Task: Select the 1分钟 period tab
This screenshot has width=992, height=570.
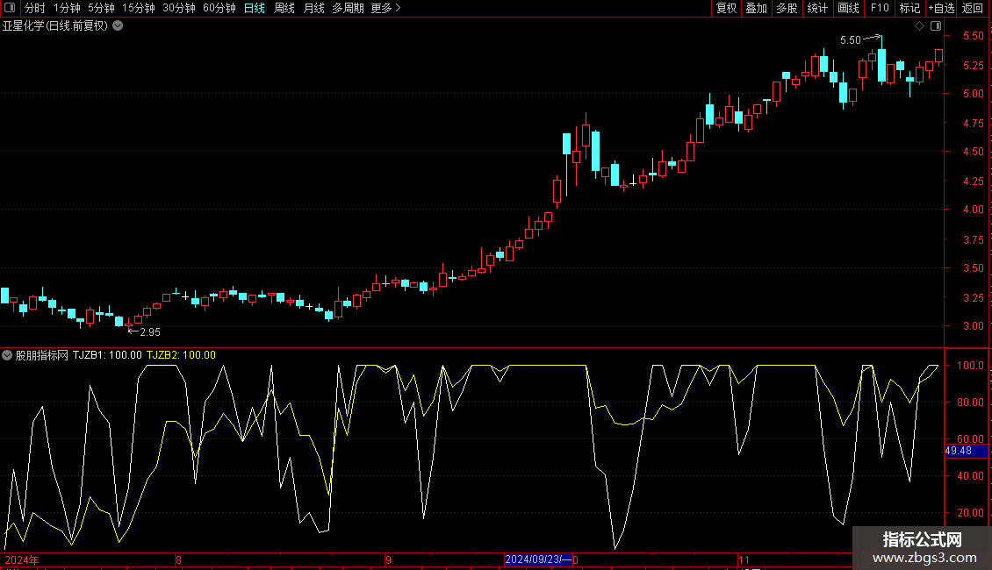Action: 67,8
